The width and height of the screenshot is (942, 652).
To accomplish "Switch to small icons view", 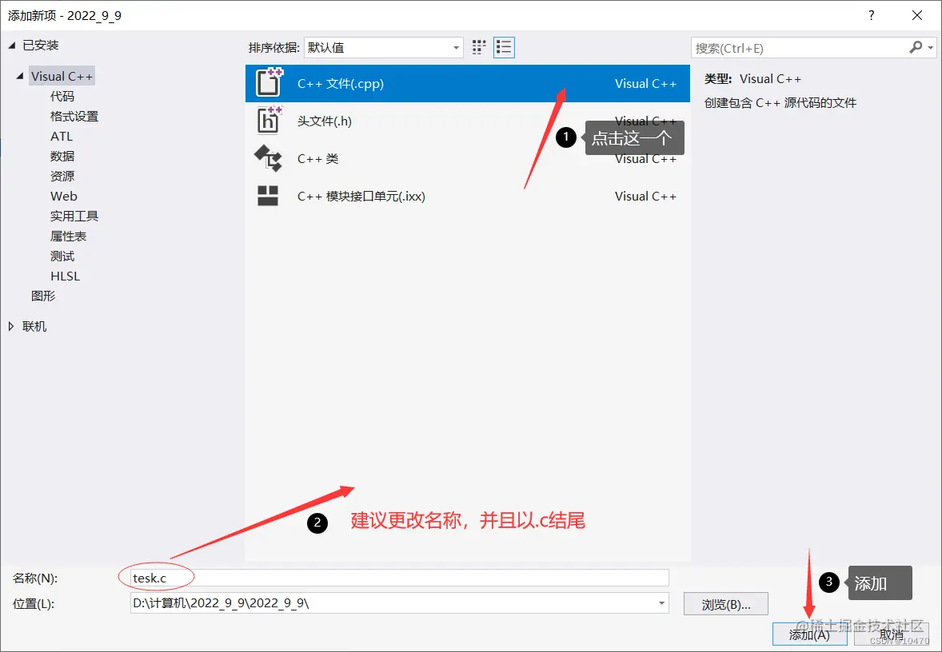I will (x=478, y=47).
